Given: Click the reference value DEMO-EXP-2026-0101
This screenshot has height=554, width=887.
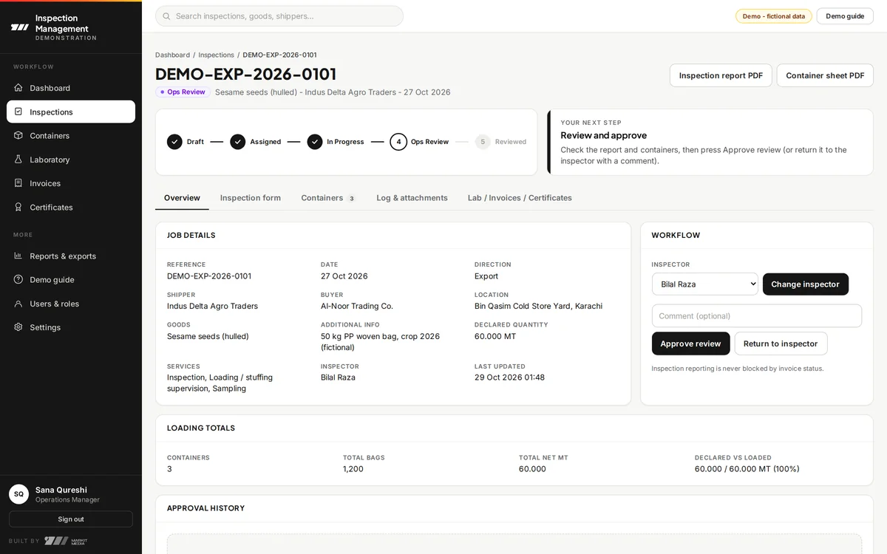Looking at the screenshot, I should 209,276.
